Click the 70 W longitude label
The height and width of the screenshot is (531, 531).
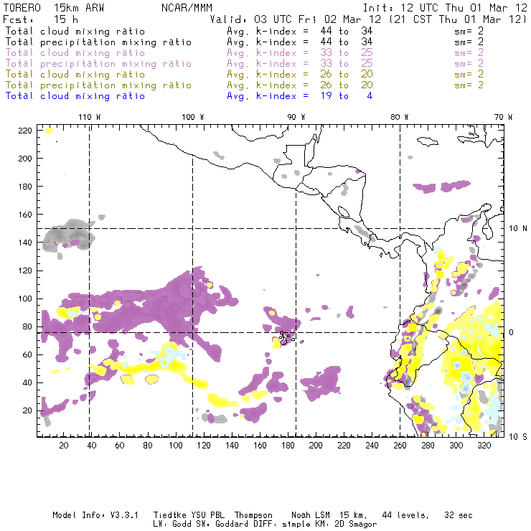[503, 117]
